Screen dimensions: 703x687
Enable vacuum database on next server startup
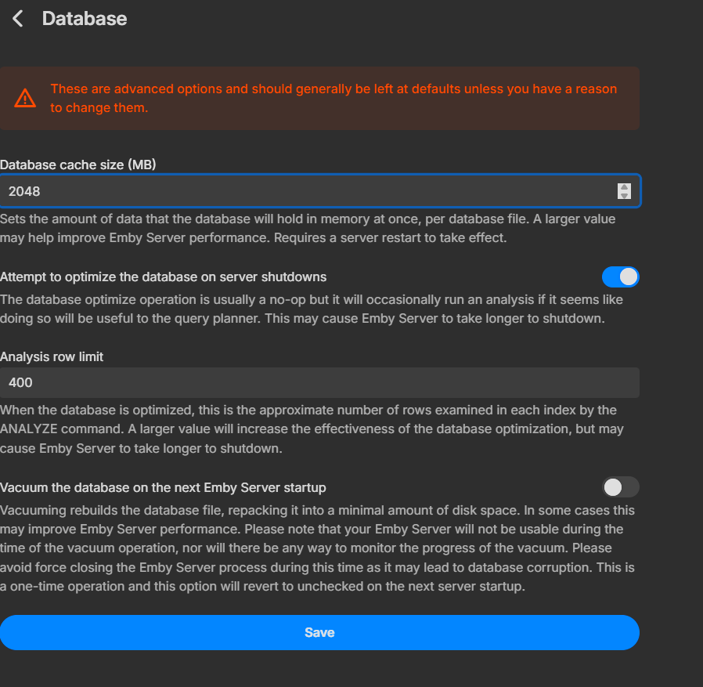pyautogui.click(x=621, y=487)
